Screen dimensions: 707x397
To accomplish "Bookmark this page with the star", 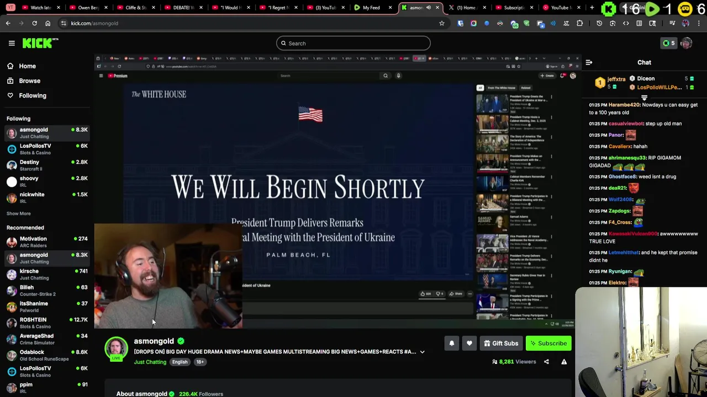I will [x=441, y=23].
